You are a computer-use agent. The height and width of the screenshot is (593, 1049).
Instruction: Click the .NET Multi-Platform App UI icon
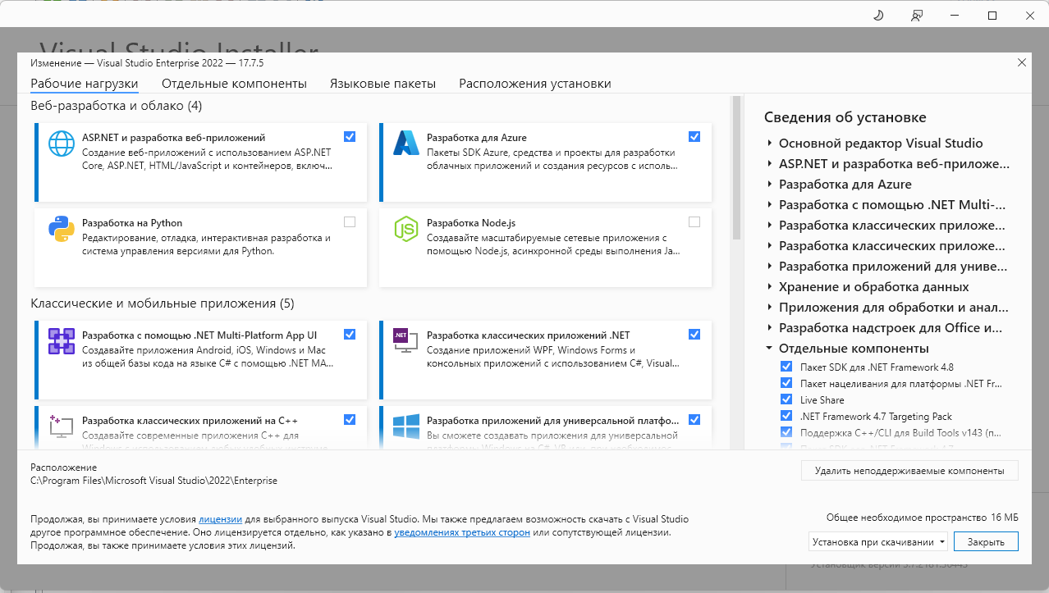click(x=62, y=340)
